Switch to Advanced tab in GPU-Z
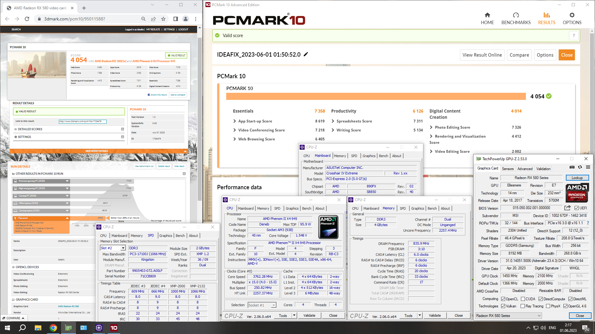This screenshot has width=595, height=334. (x=525, y=169)
